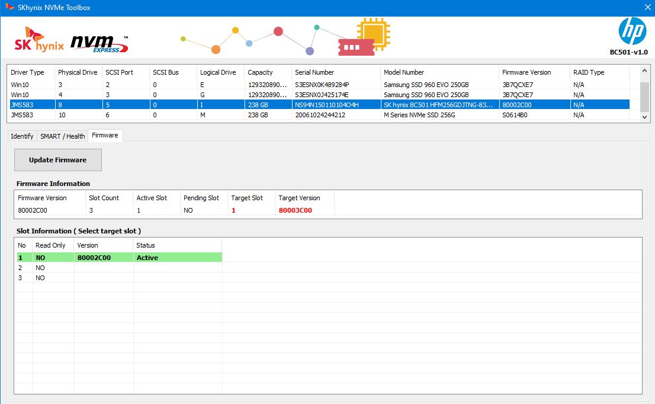Click the SK hynix logo
This screenshot has width=655, height=404.
click(39, 40)
